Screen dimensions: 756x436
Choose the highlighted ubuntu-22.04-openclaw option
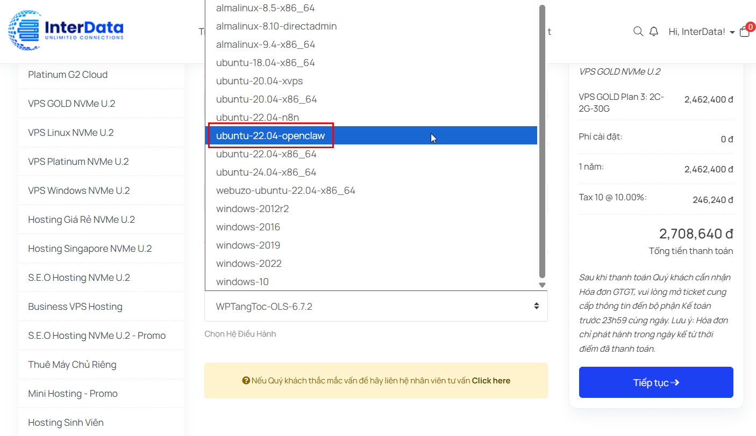click(372, 136)
